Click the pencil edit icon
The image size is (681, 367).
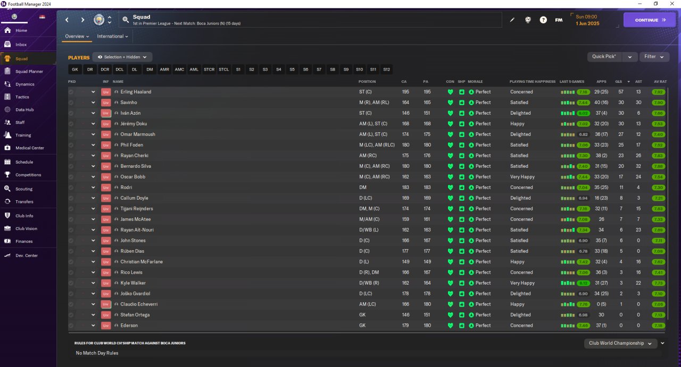point(512,20)
